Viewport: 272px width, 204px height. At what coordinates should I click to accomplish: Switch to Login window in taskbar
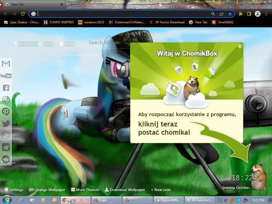[107, 200]
